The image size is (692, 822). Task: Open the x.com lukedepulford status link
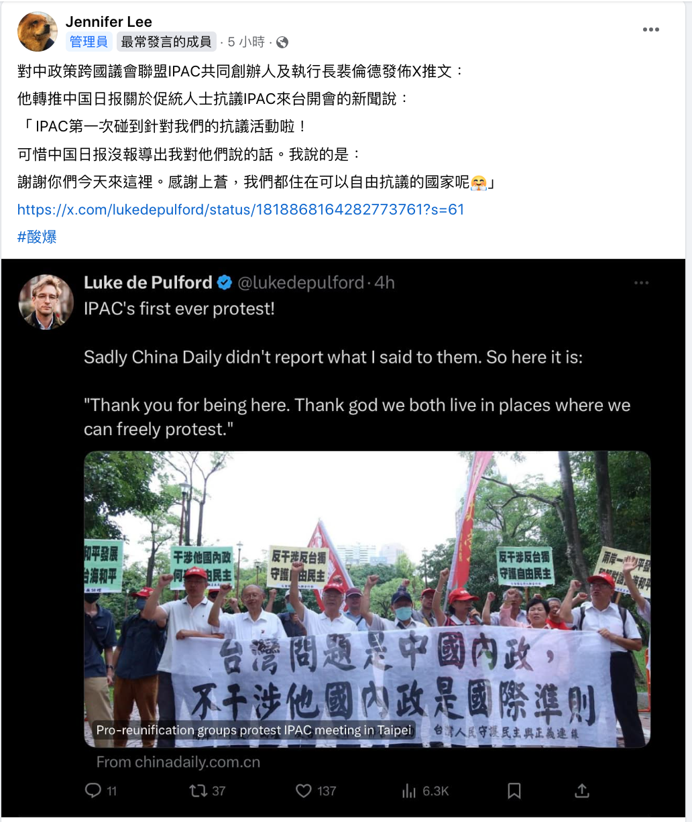241,209
